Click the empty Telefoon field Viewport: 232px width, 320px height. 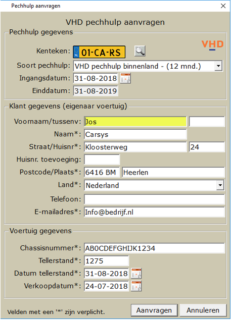154,199
